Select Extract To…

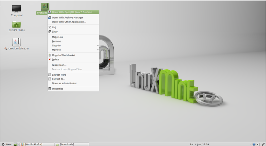click(x=73, y=79)
